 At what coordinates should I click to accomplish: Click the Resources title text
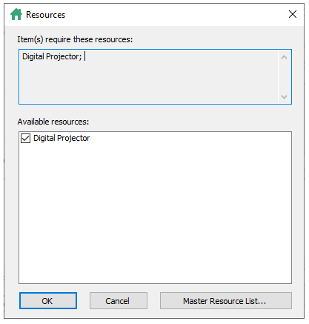45,15
